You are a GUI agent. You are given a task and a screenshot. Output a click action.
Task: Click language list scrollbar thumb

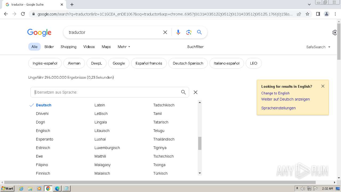tap(200, 143)
